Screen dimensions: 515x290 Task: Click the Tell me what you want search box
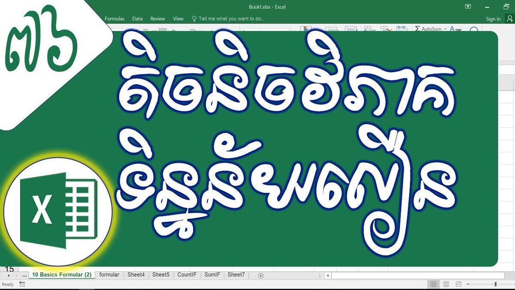tap(227, 18)
